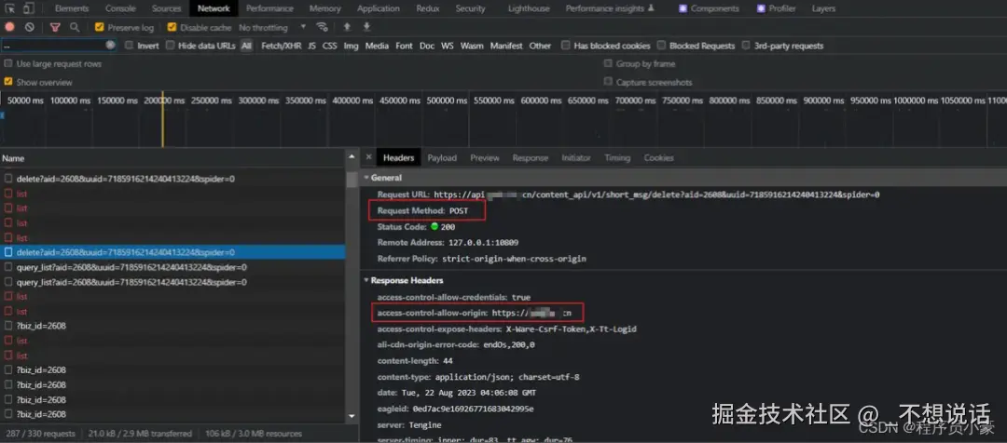Export HAR file with down arrow
The height and width of the screenshot is (443, 1007).
pos(366,28)
